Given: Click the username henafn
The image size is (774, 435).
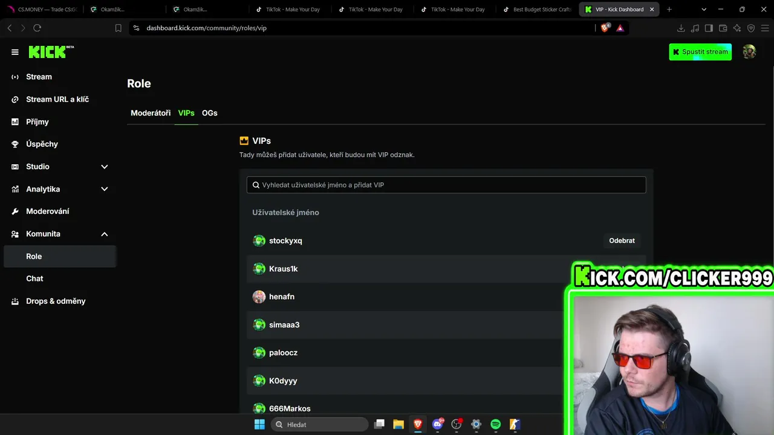Looking at the screenshot, I should [x=282, y=297].
